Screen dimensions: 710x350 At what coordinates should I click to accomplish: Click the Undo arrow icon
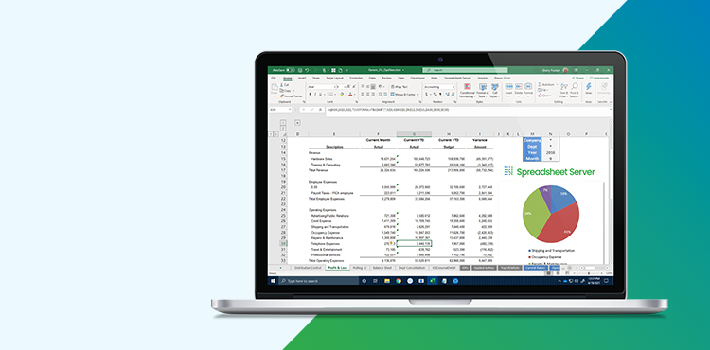click(307, 70)
